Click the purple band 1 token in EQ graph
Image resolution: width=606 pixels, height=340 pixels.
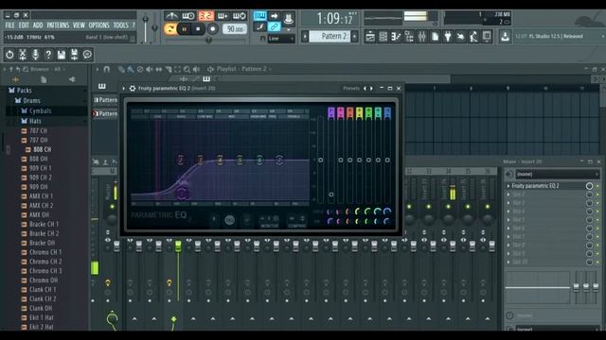tap(183, 194)
